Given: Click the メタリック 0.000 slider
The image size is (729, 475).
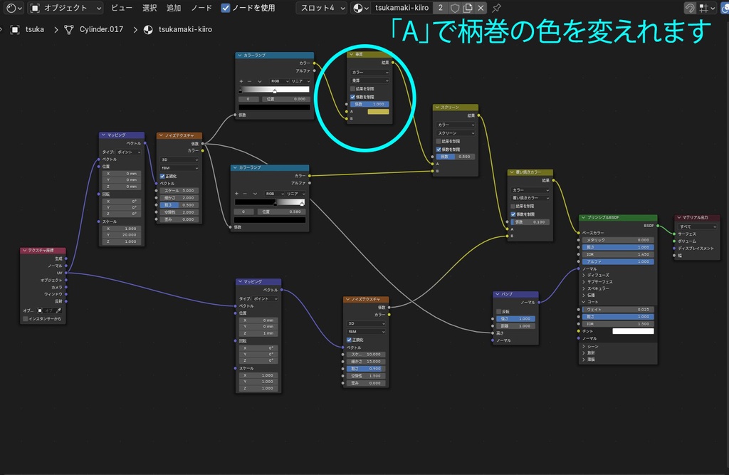Looking at the screenshot, I should point(618,240).
